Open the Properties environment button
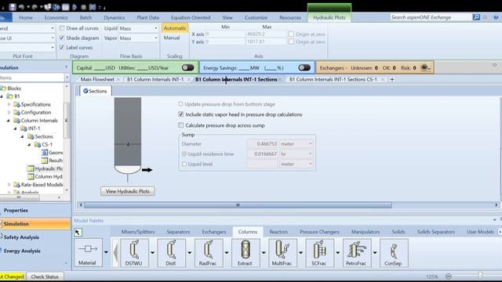The width and height of the screenshot is (502, 282). 35,211
